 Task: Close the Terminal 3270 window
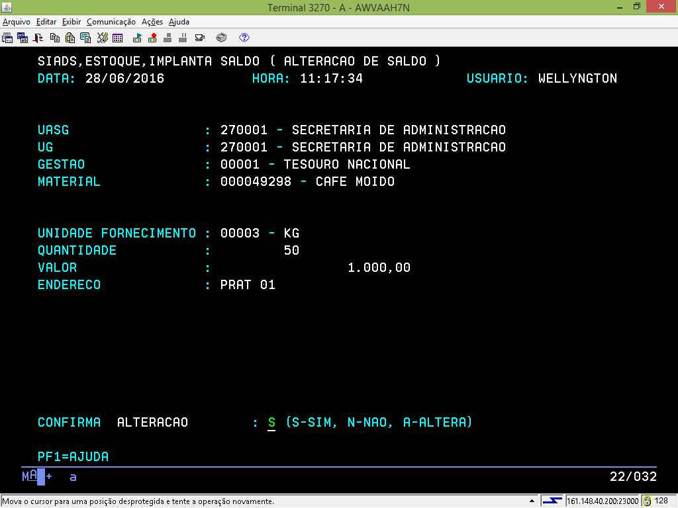661,7
